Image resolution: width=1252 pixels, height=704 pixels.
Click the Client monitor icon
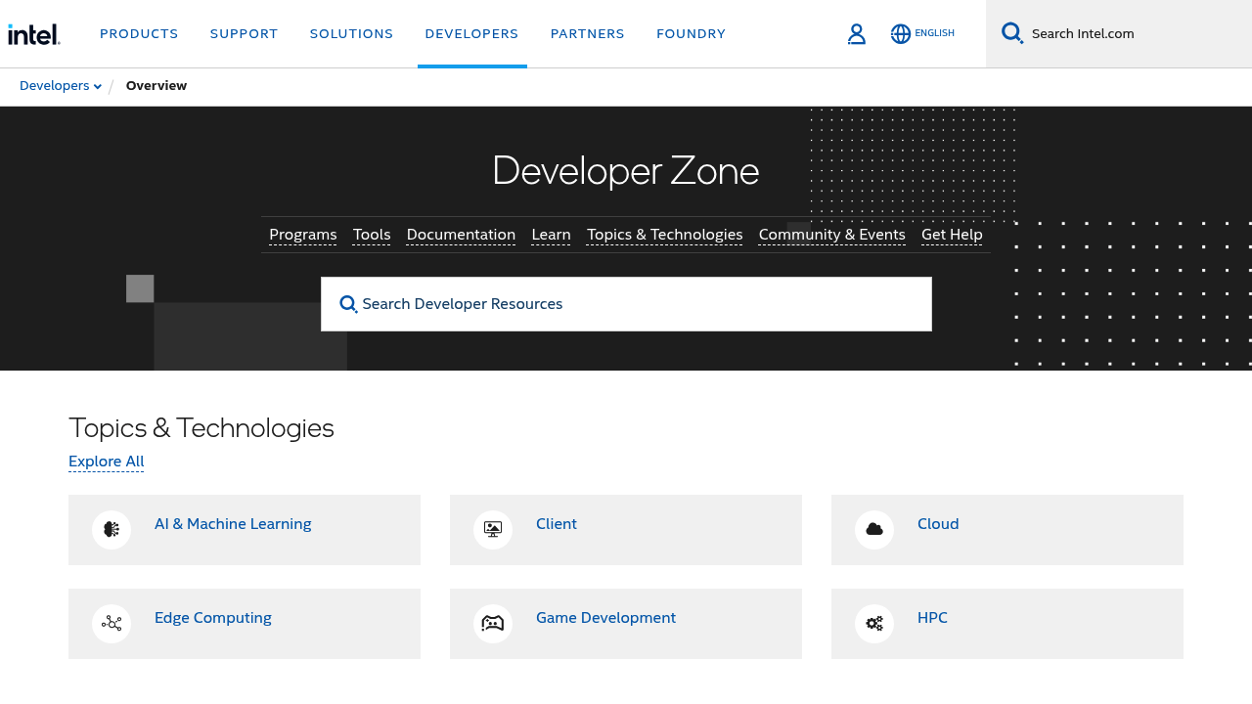coord(493,530)
